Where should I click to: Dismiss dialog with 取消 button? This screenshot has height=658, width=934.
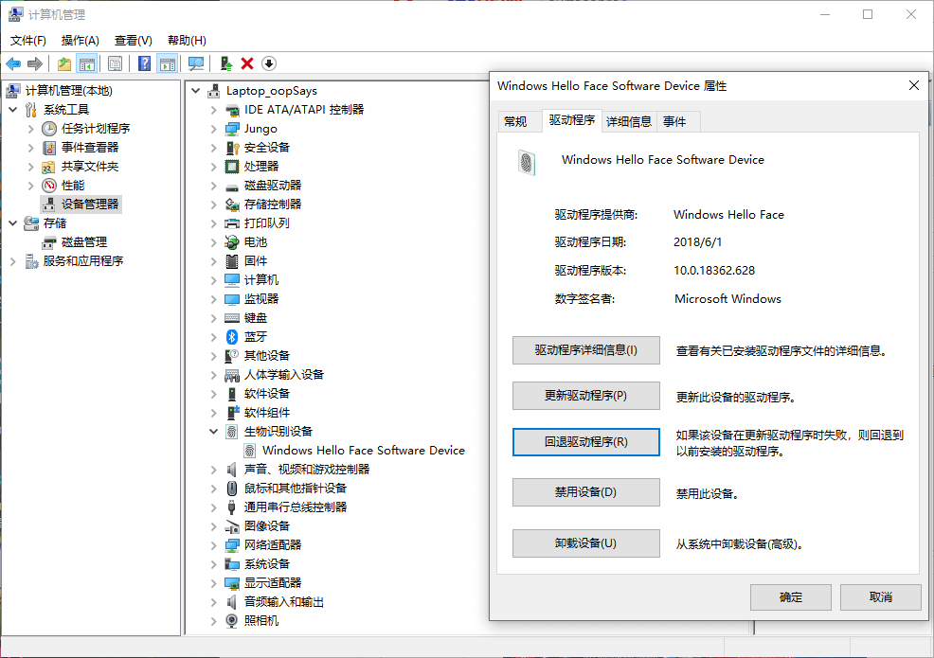coord(881,597)
